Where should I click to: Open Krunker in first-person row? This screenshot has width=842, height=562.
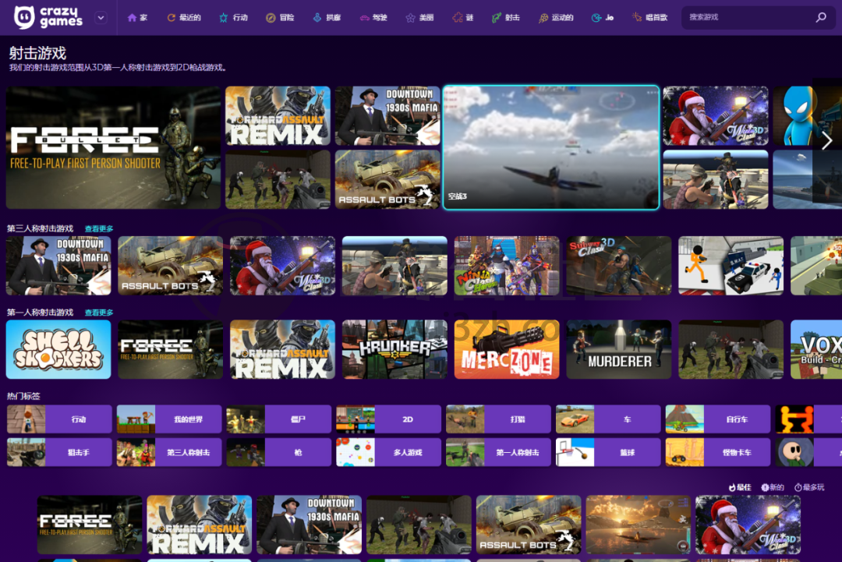[394, 349]
